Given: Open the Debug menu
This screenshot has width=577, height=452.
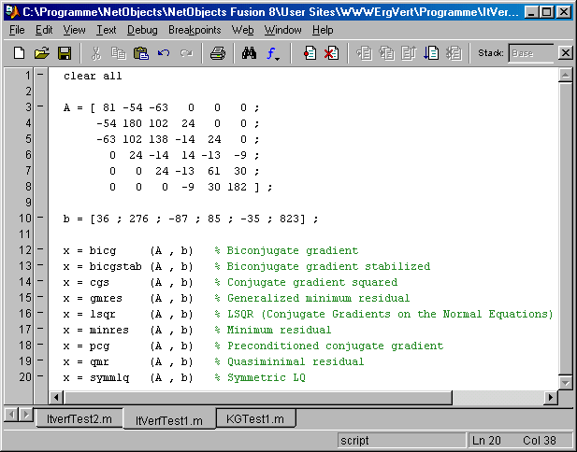Looking at the screenshot, I should (x=142, y=30).
